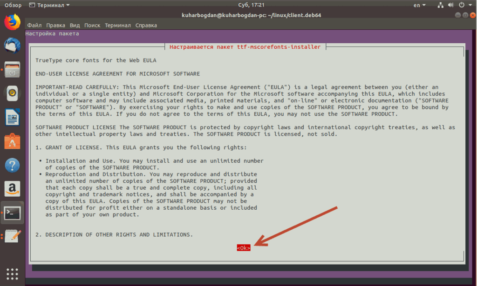477x286 pixels.
Task: Open the Help question mark icon
Action: [x=13, y=165]
